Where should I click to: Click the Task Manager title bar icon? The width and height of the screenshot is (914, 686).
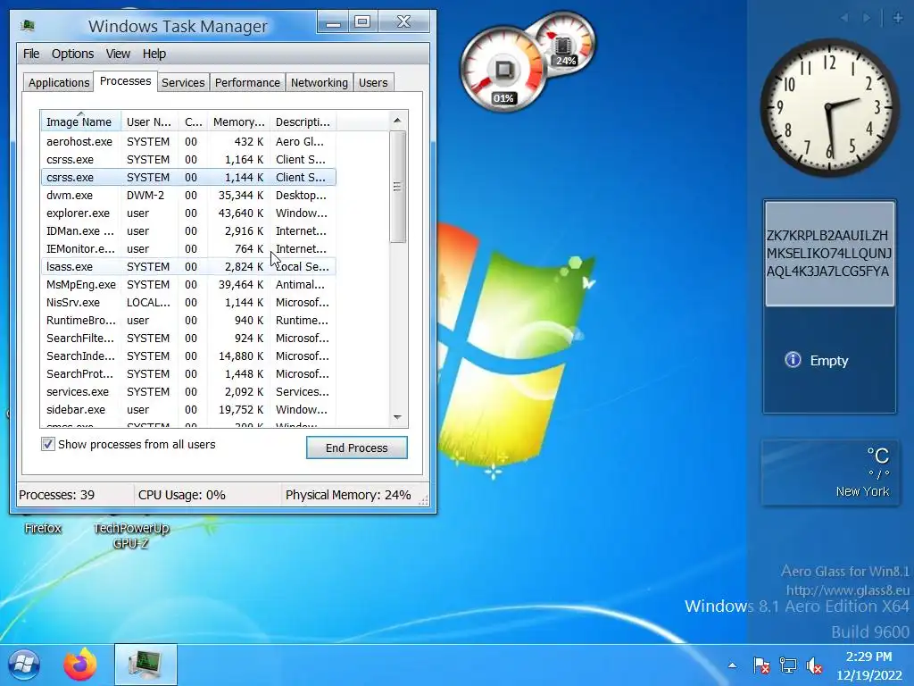coord(27,25)
